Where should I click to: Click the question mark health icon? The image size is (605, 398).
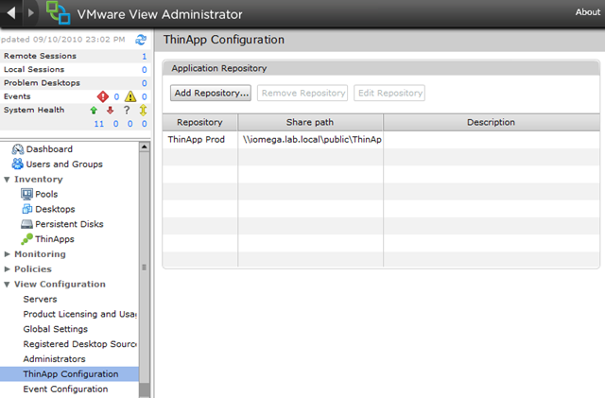coord(127,111)
